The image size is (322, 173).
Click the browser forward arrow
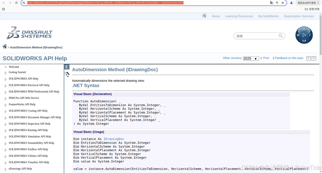[x=10, y=3]
